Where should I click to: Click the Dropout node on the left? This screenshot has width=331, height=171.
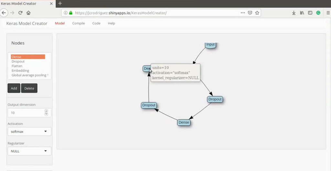click(149, 105)
